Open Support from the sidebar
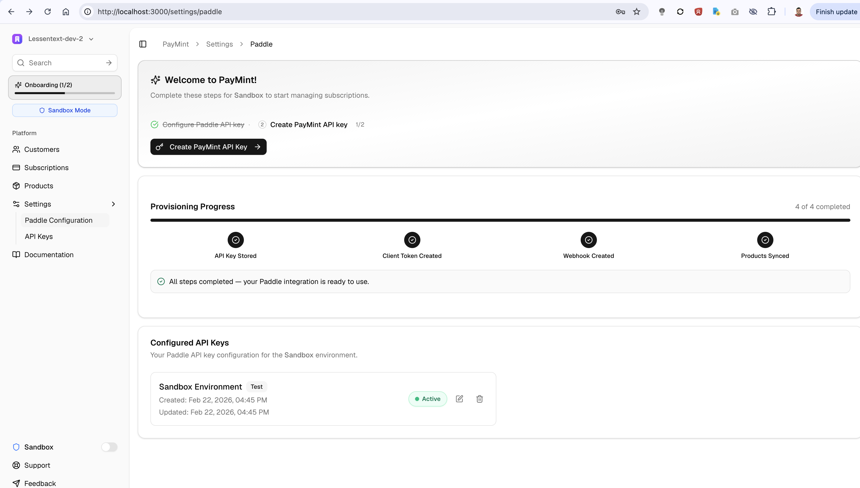This screenshot has height=488, width=860. (37, 465)
